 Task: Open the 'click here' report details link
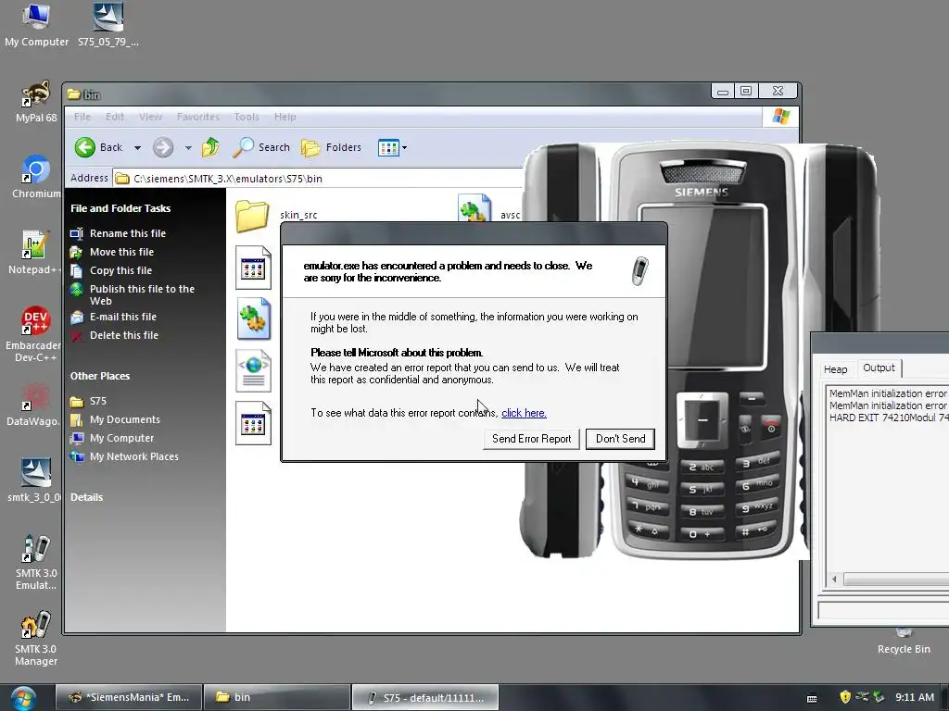click(524, 413)
